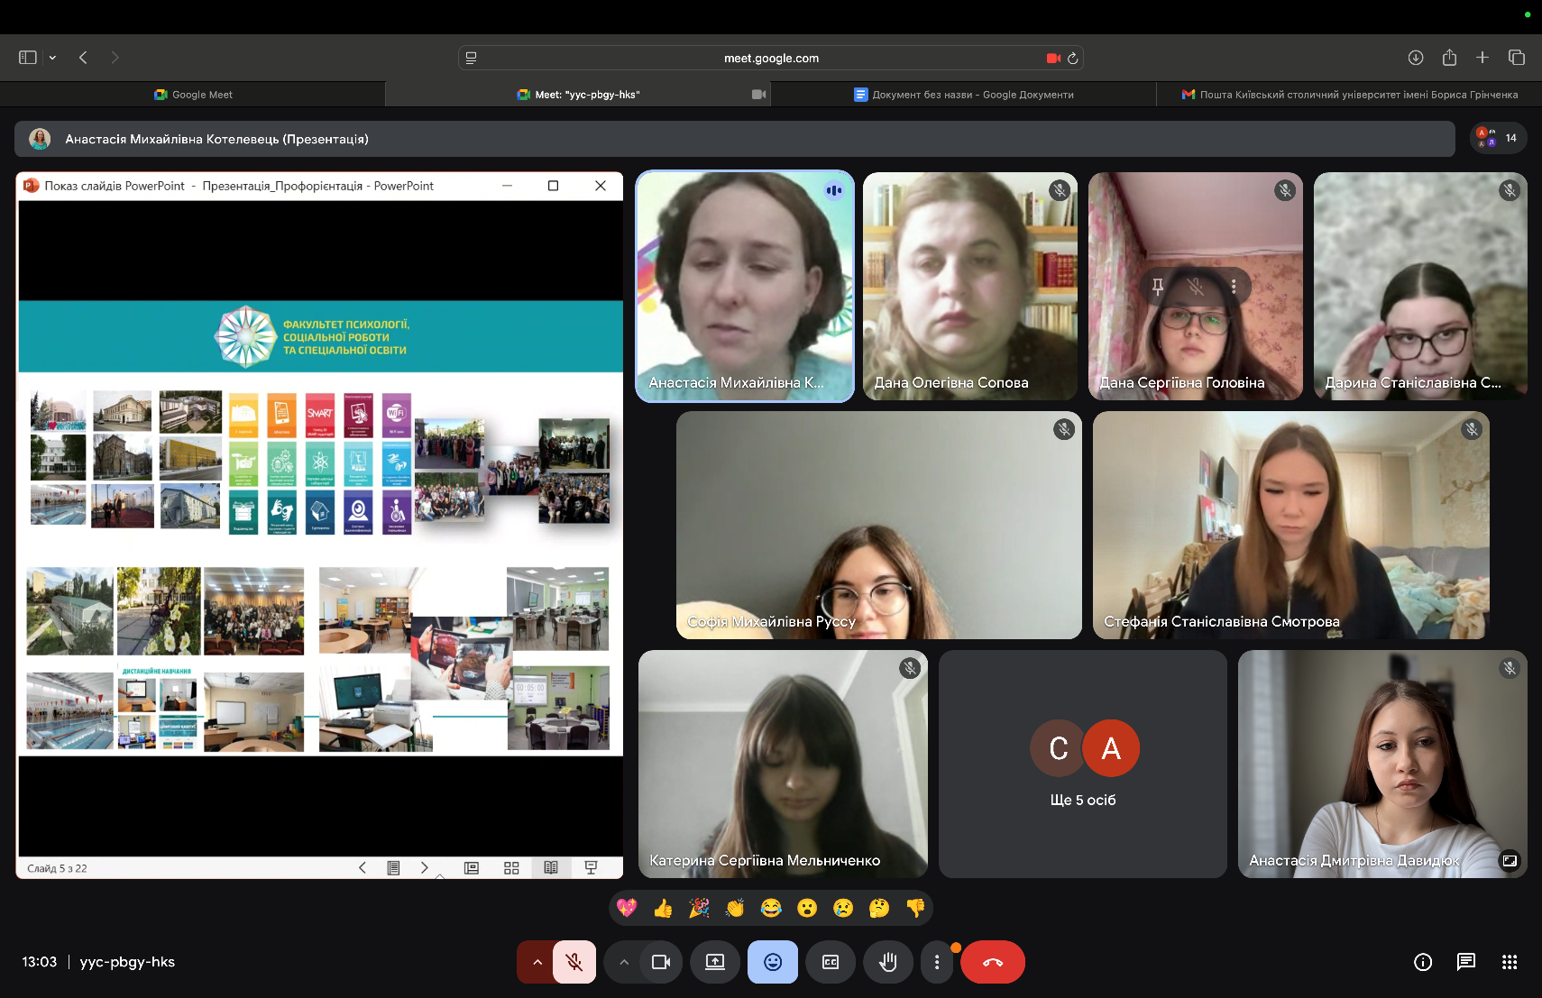Send the thumbs up reaction
The width and height of the screenshot is (1542, 998).
point(663,908)
